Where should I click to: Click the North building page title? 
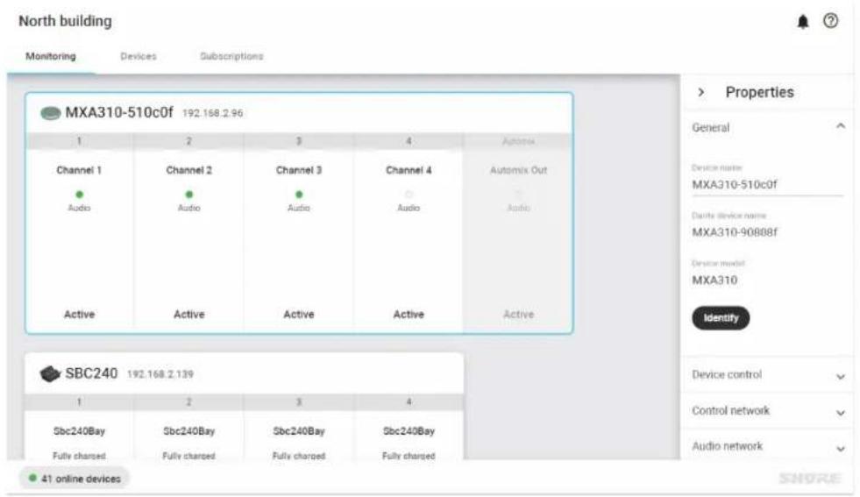[x=65, y=21]
